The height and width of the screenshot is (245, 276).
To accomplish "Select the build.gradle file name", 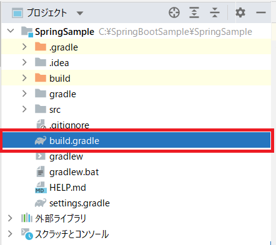I will [x=74, y=141].
